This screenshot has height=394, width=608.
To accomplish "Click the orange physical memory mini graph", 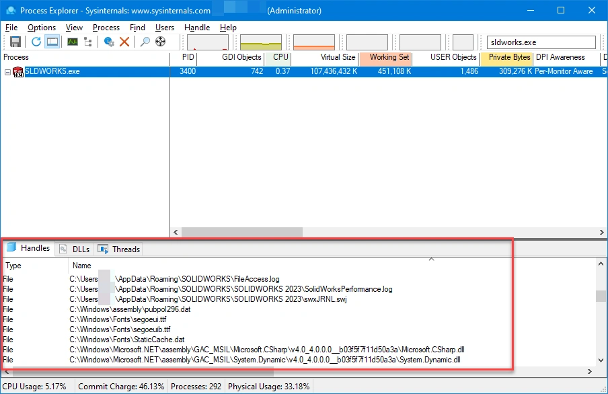I will click(314, 42).
